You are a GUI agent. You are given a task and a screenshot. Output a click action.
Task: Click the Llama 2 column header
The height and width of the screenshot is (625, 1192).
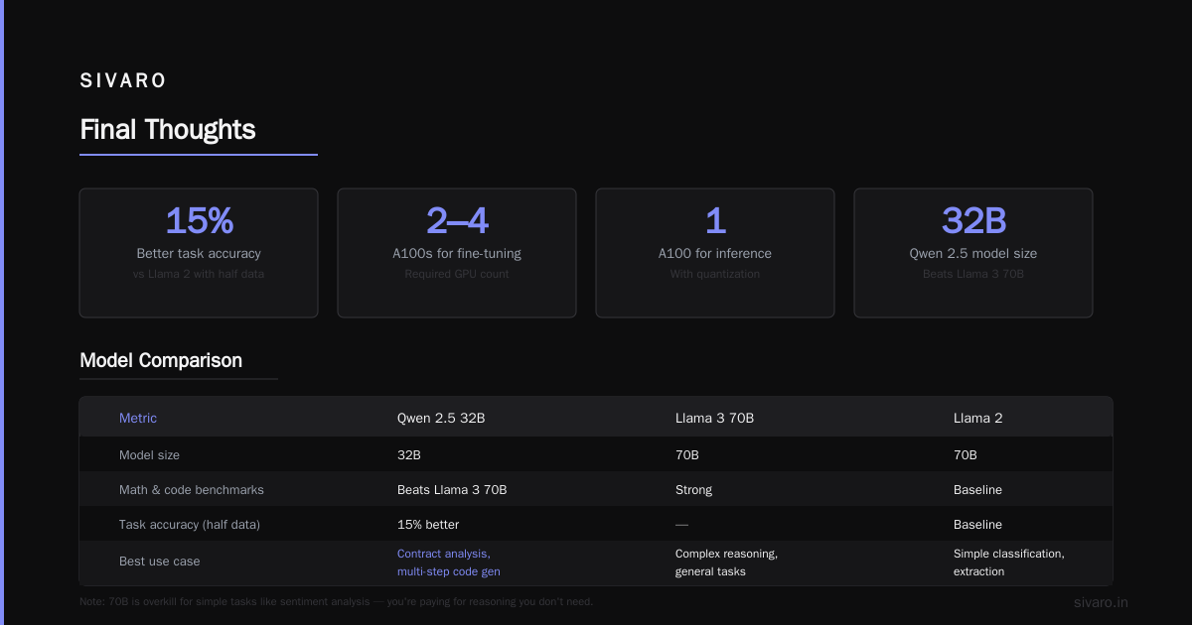tap(978, 419)
